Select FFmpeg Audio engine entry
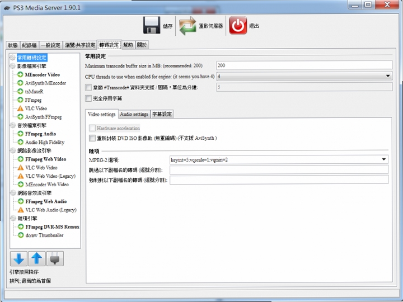This screenshot has height=302, width=403. click(x=41, y=134)
